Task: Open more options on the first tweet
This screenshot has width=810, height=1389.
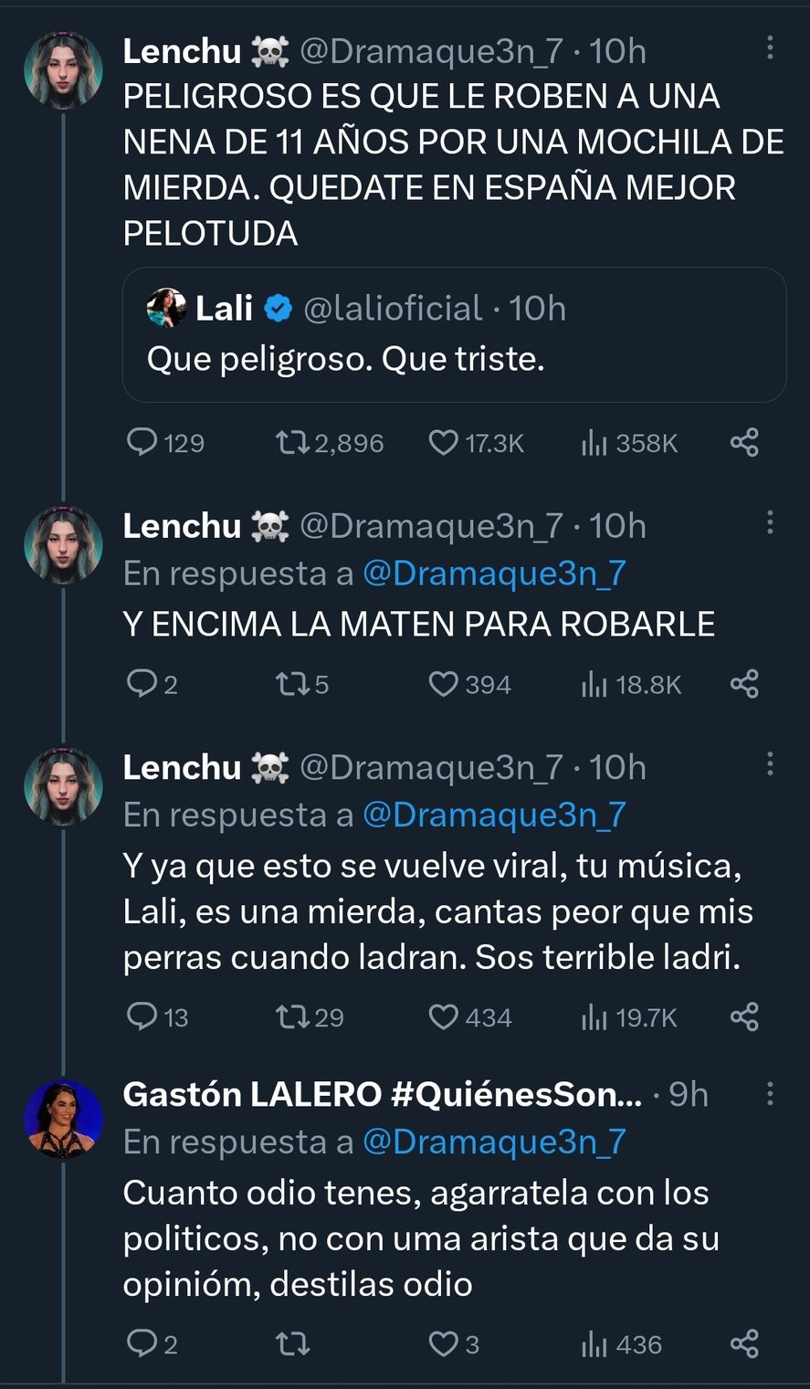Action: point(770,47)
